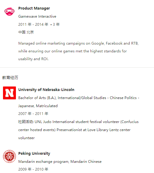Click the Gamewave Interactive gamepad logo
This screenshot has height=173, width=154.
9,11
